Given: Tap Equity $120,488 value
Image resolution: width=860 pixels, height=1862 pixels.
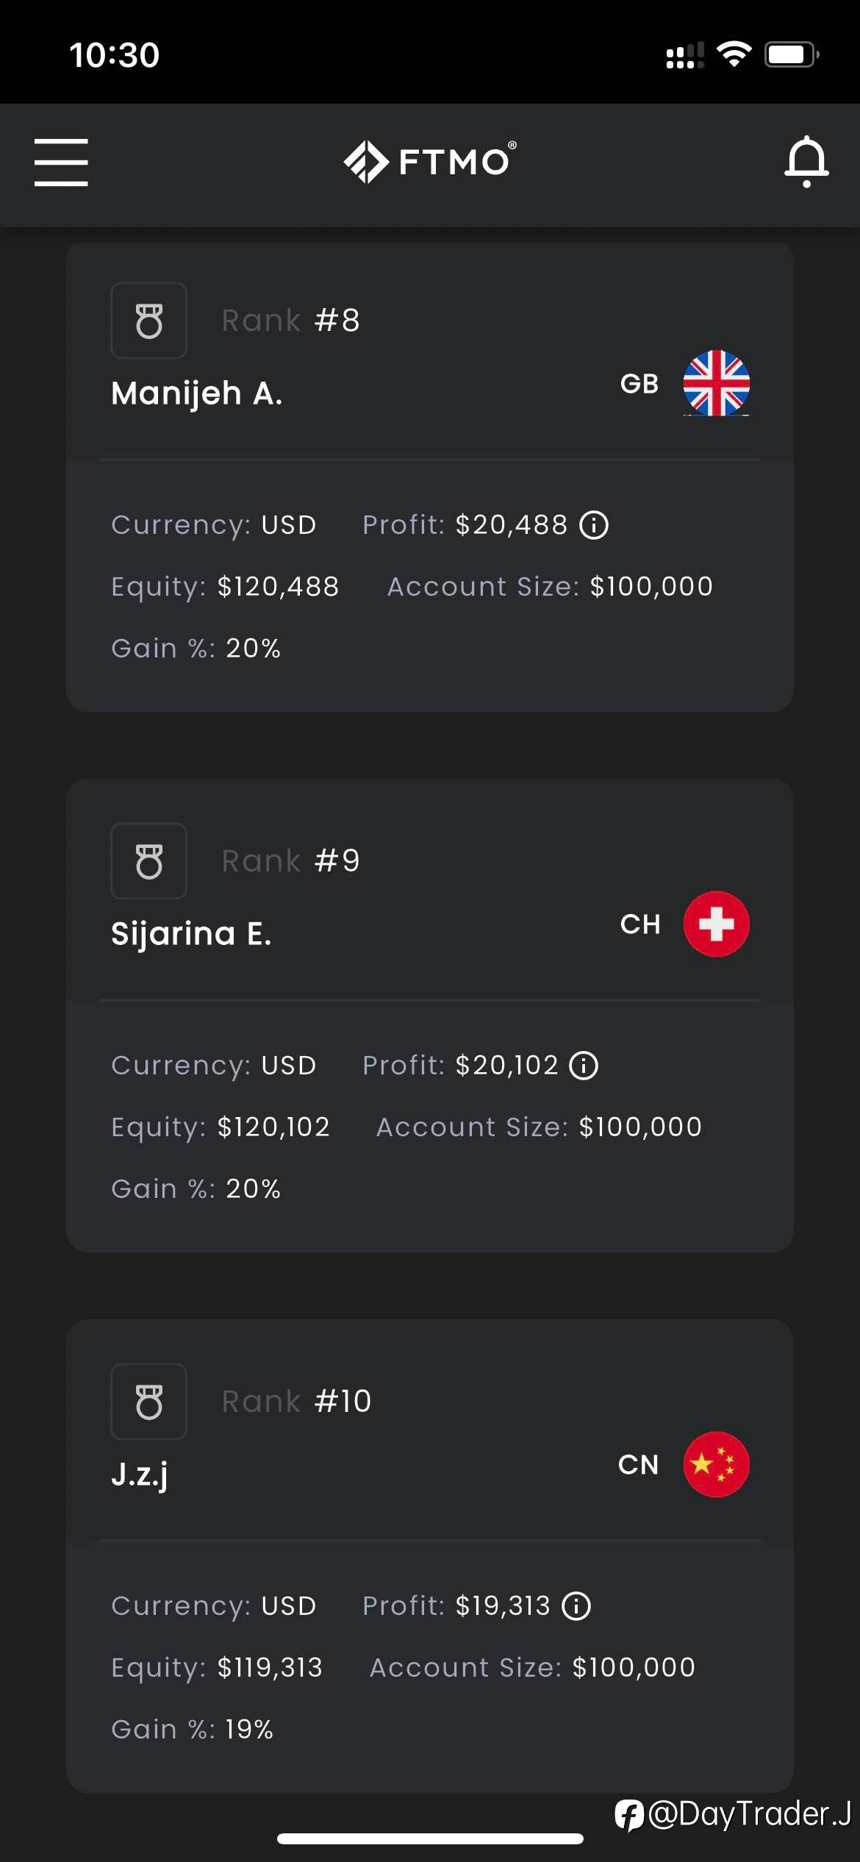Looking at the screenshot, I should pyautogui.click(x=278, y=587).
